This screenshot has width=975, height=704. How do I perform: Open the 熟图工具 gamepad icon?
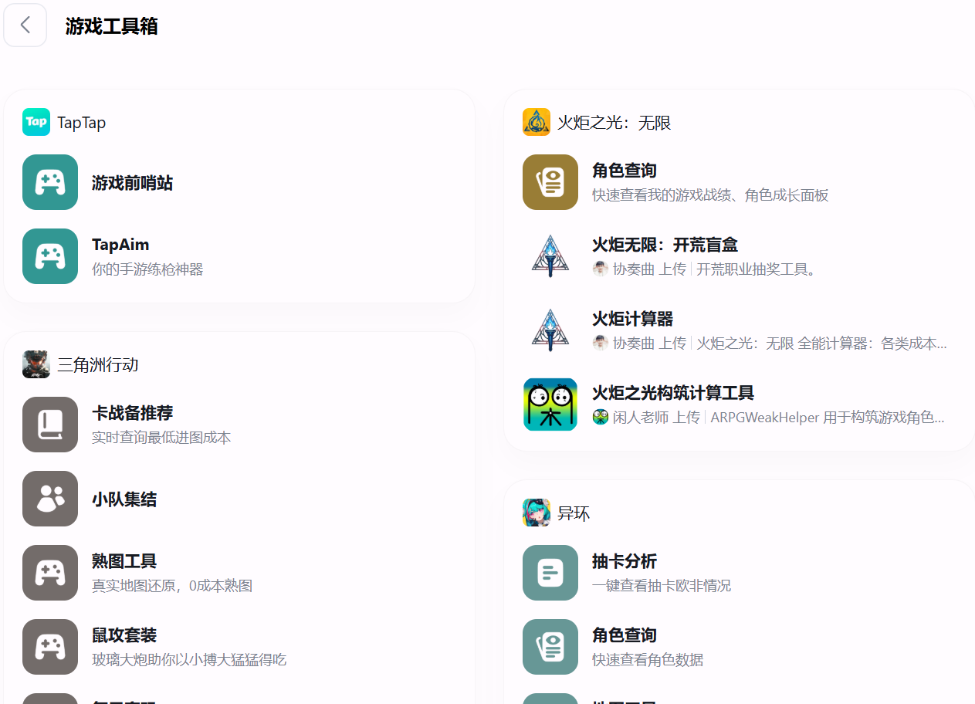click(50, 573)
